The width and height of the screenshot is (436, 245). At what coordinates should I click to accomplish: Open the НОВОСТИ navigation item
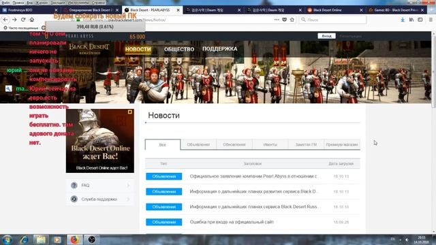(138, 49)
